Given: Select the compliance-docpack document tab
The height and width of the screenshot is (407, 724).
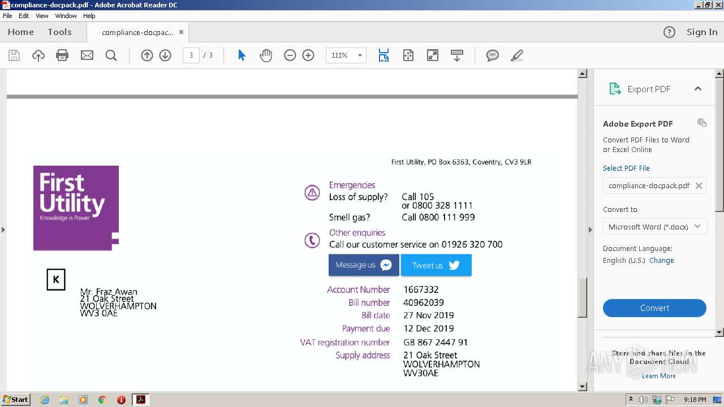Looking at the screenshot, I should (137, 32).
